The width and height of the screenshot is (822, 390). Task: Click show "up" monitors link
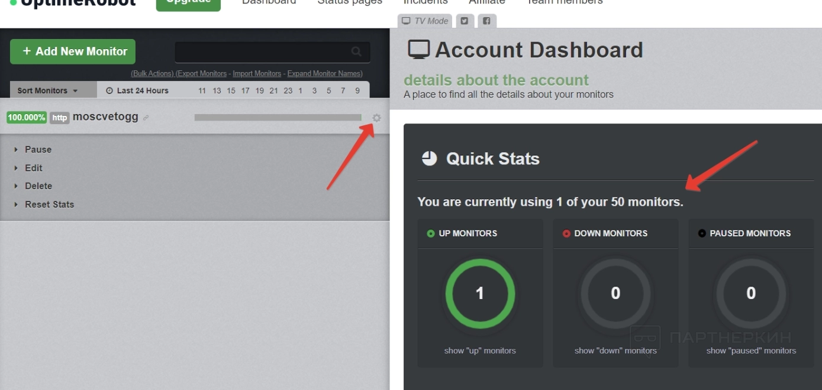(480, 350)
